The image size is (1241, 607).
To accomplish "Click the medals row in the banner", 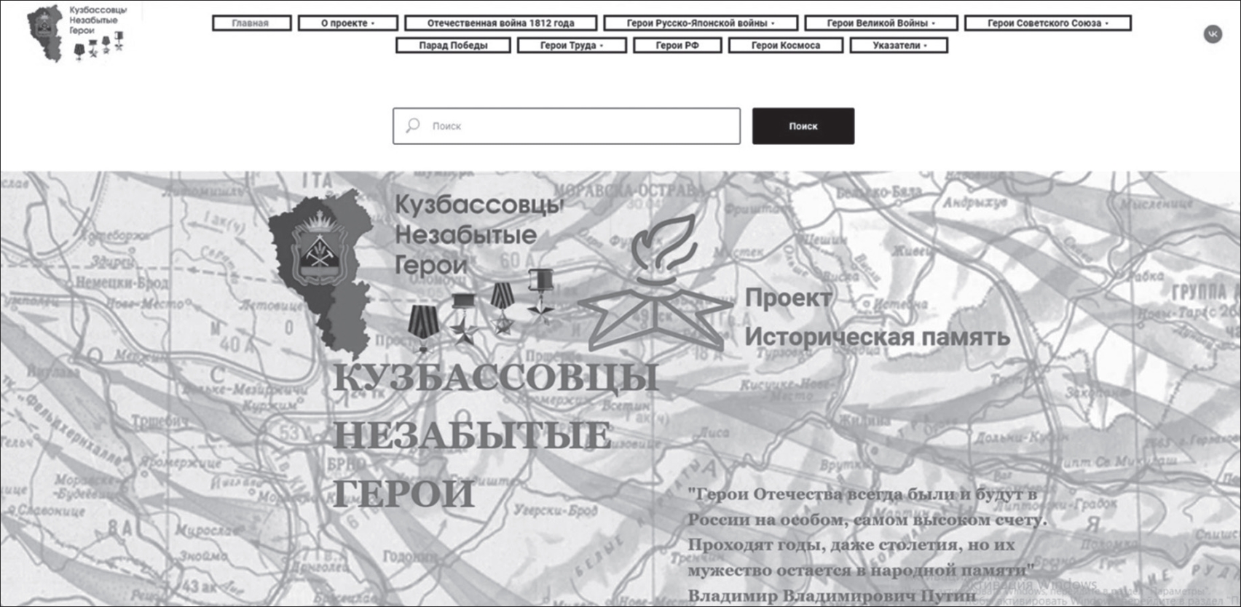I will pos(481,309).
